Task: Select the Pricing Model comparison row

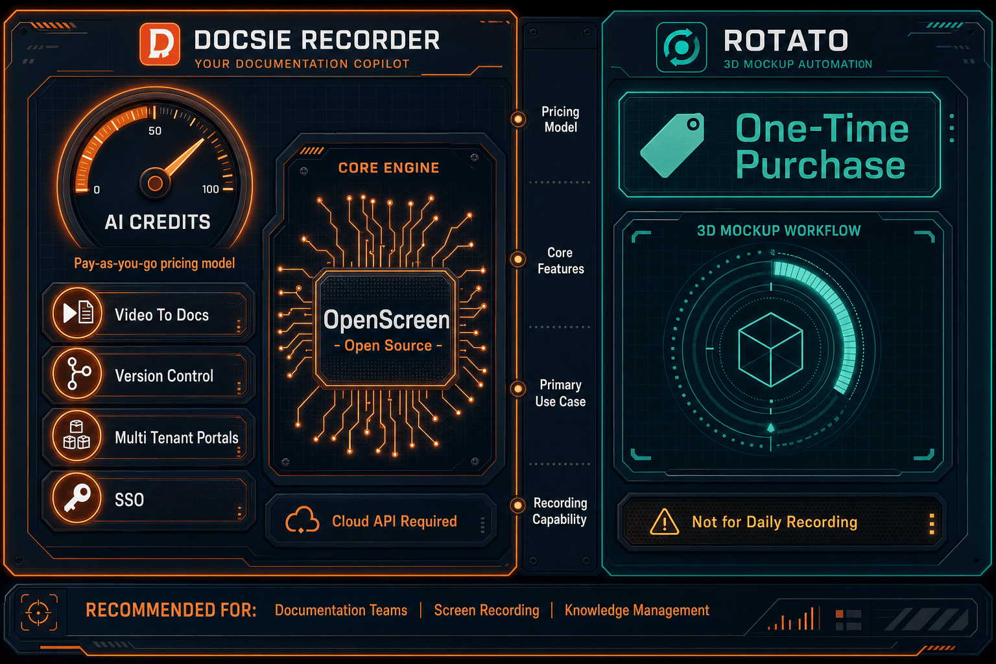Action: [x=560, y=119]
